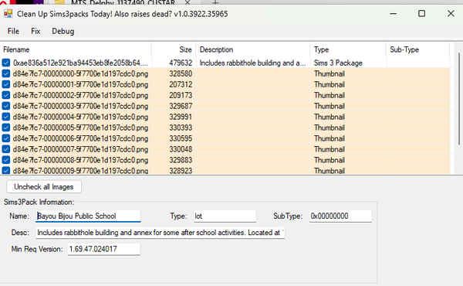Screen dimensions: 463x286
Task: Open the Debug menu
Action: (x=63, y=31)
